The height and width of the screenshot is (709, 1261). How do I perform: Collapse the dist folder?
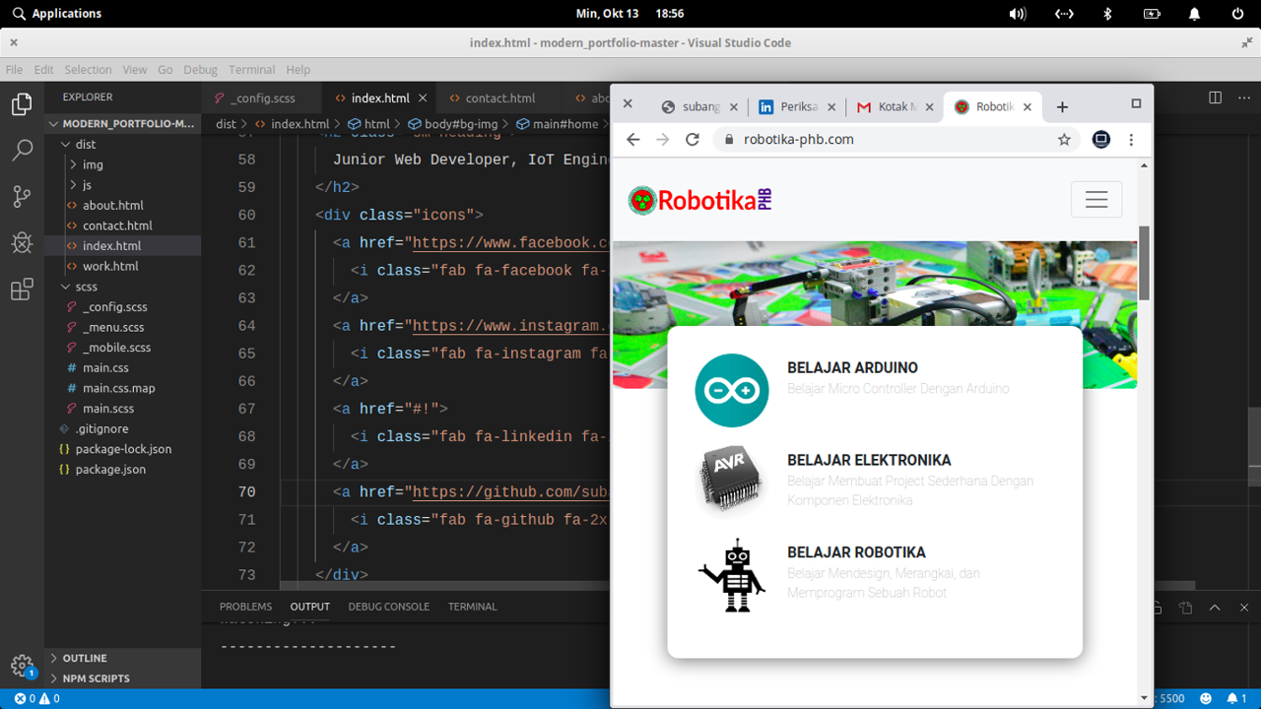pyautogui.click(x=123, y=145)
